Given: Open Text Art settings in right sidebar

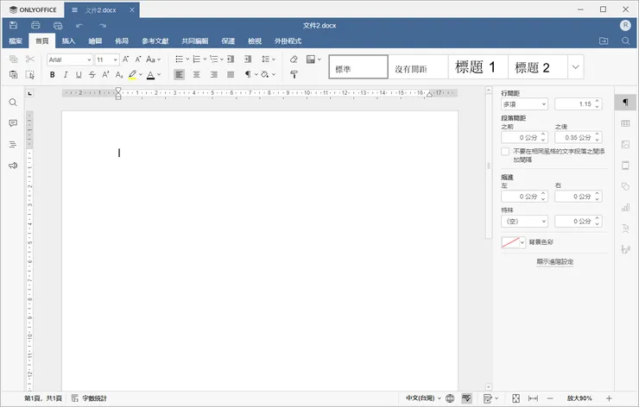Looking at the screenshot, I should pos(625,228).
